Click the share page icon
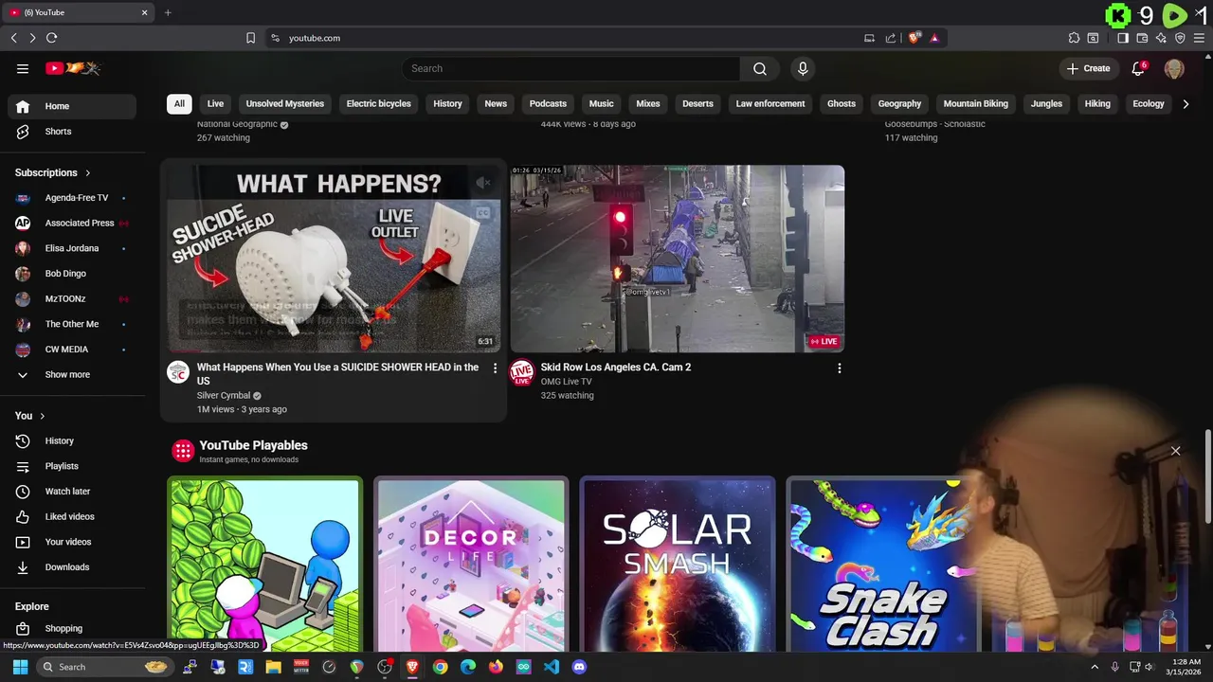 [x=891, y=38]
